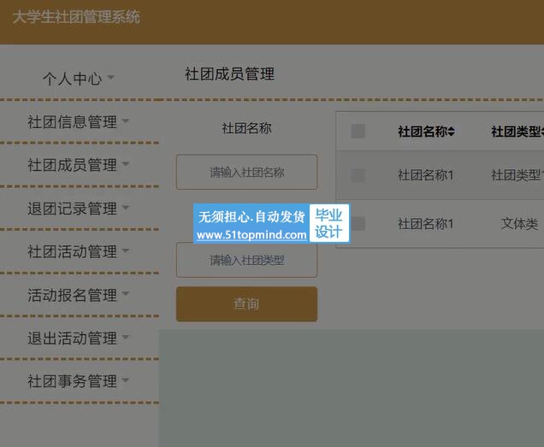This screenshot has height=447, width=544.
Task: Open the 退团记录管理 menu arrow
Action: 126,208
